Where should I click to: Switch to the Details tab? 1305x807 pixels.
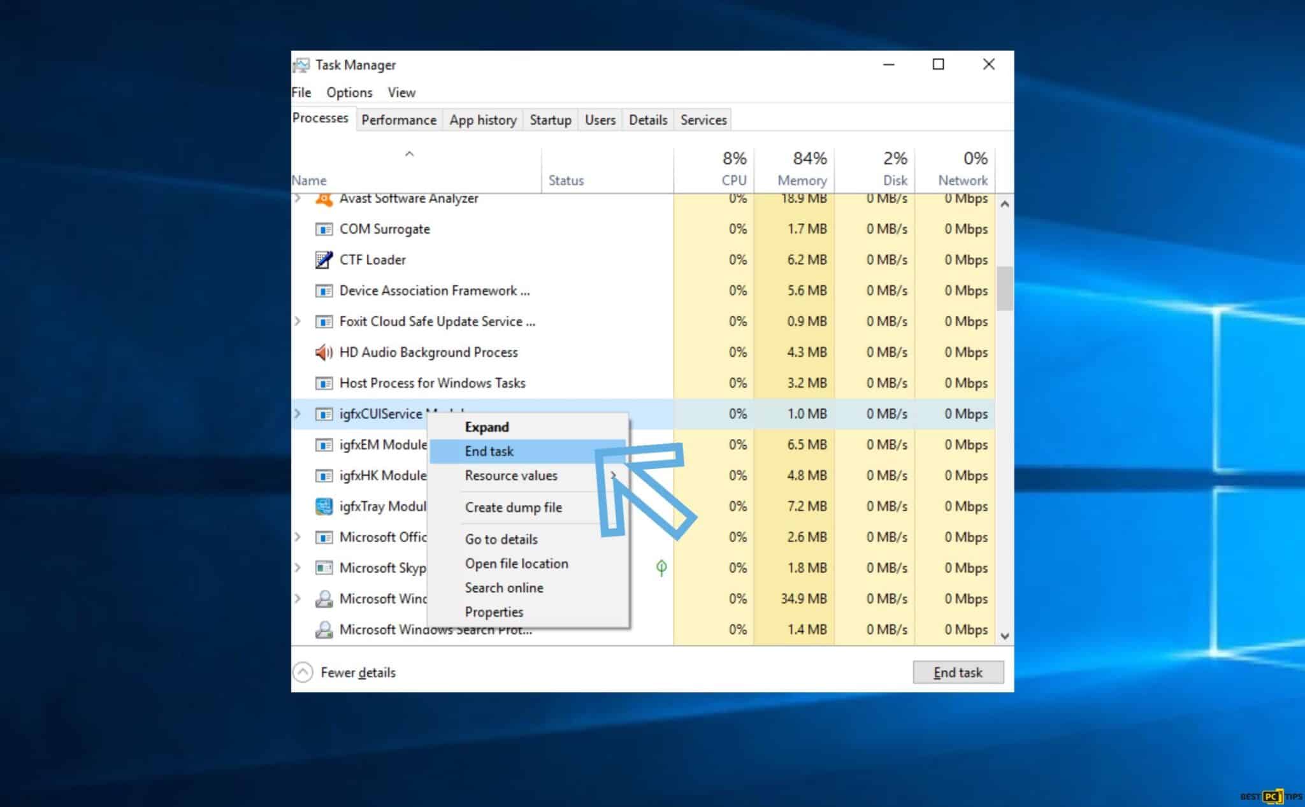tap(648, 120)
